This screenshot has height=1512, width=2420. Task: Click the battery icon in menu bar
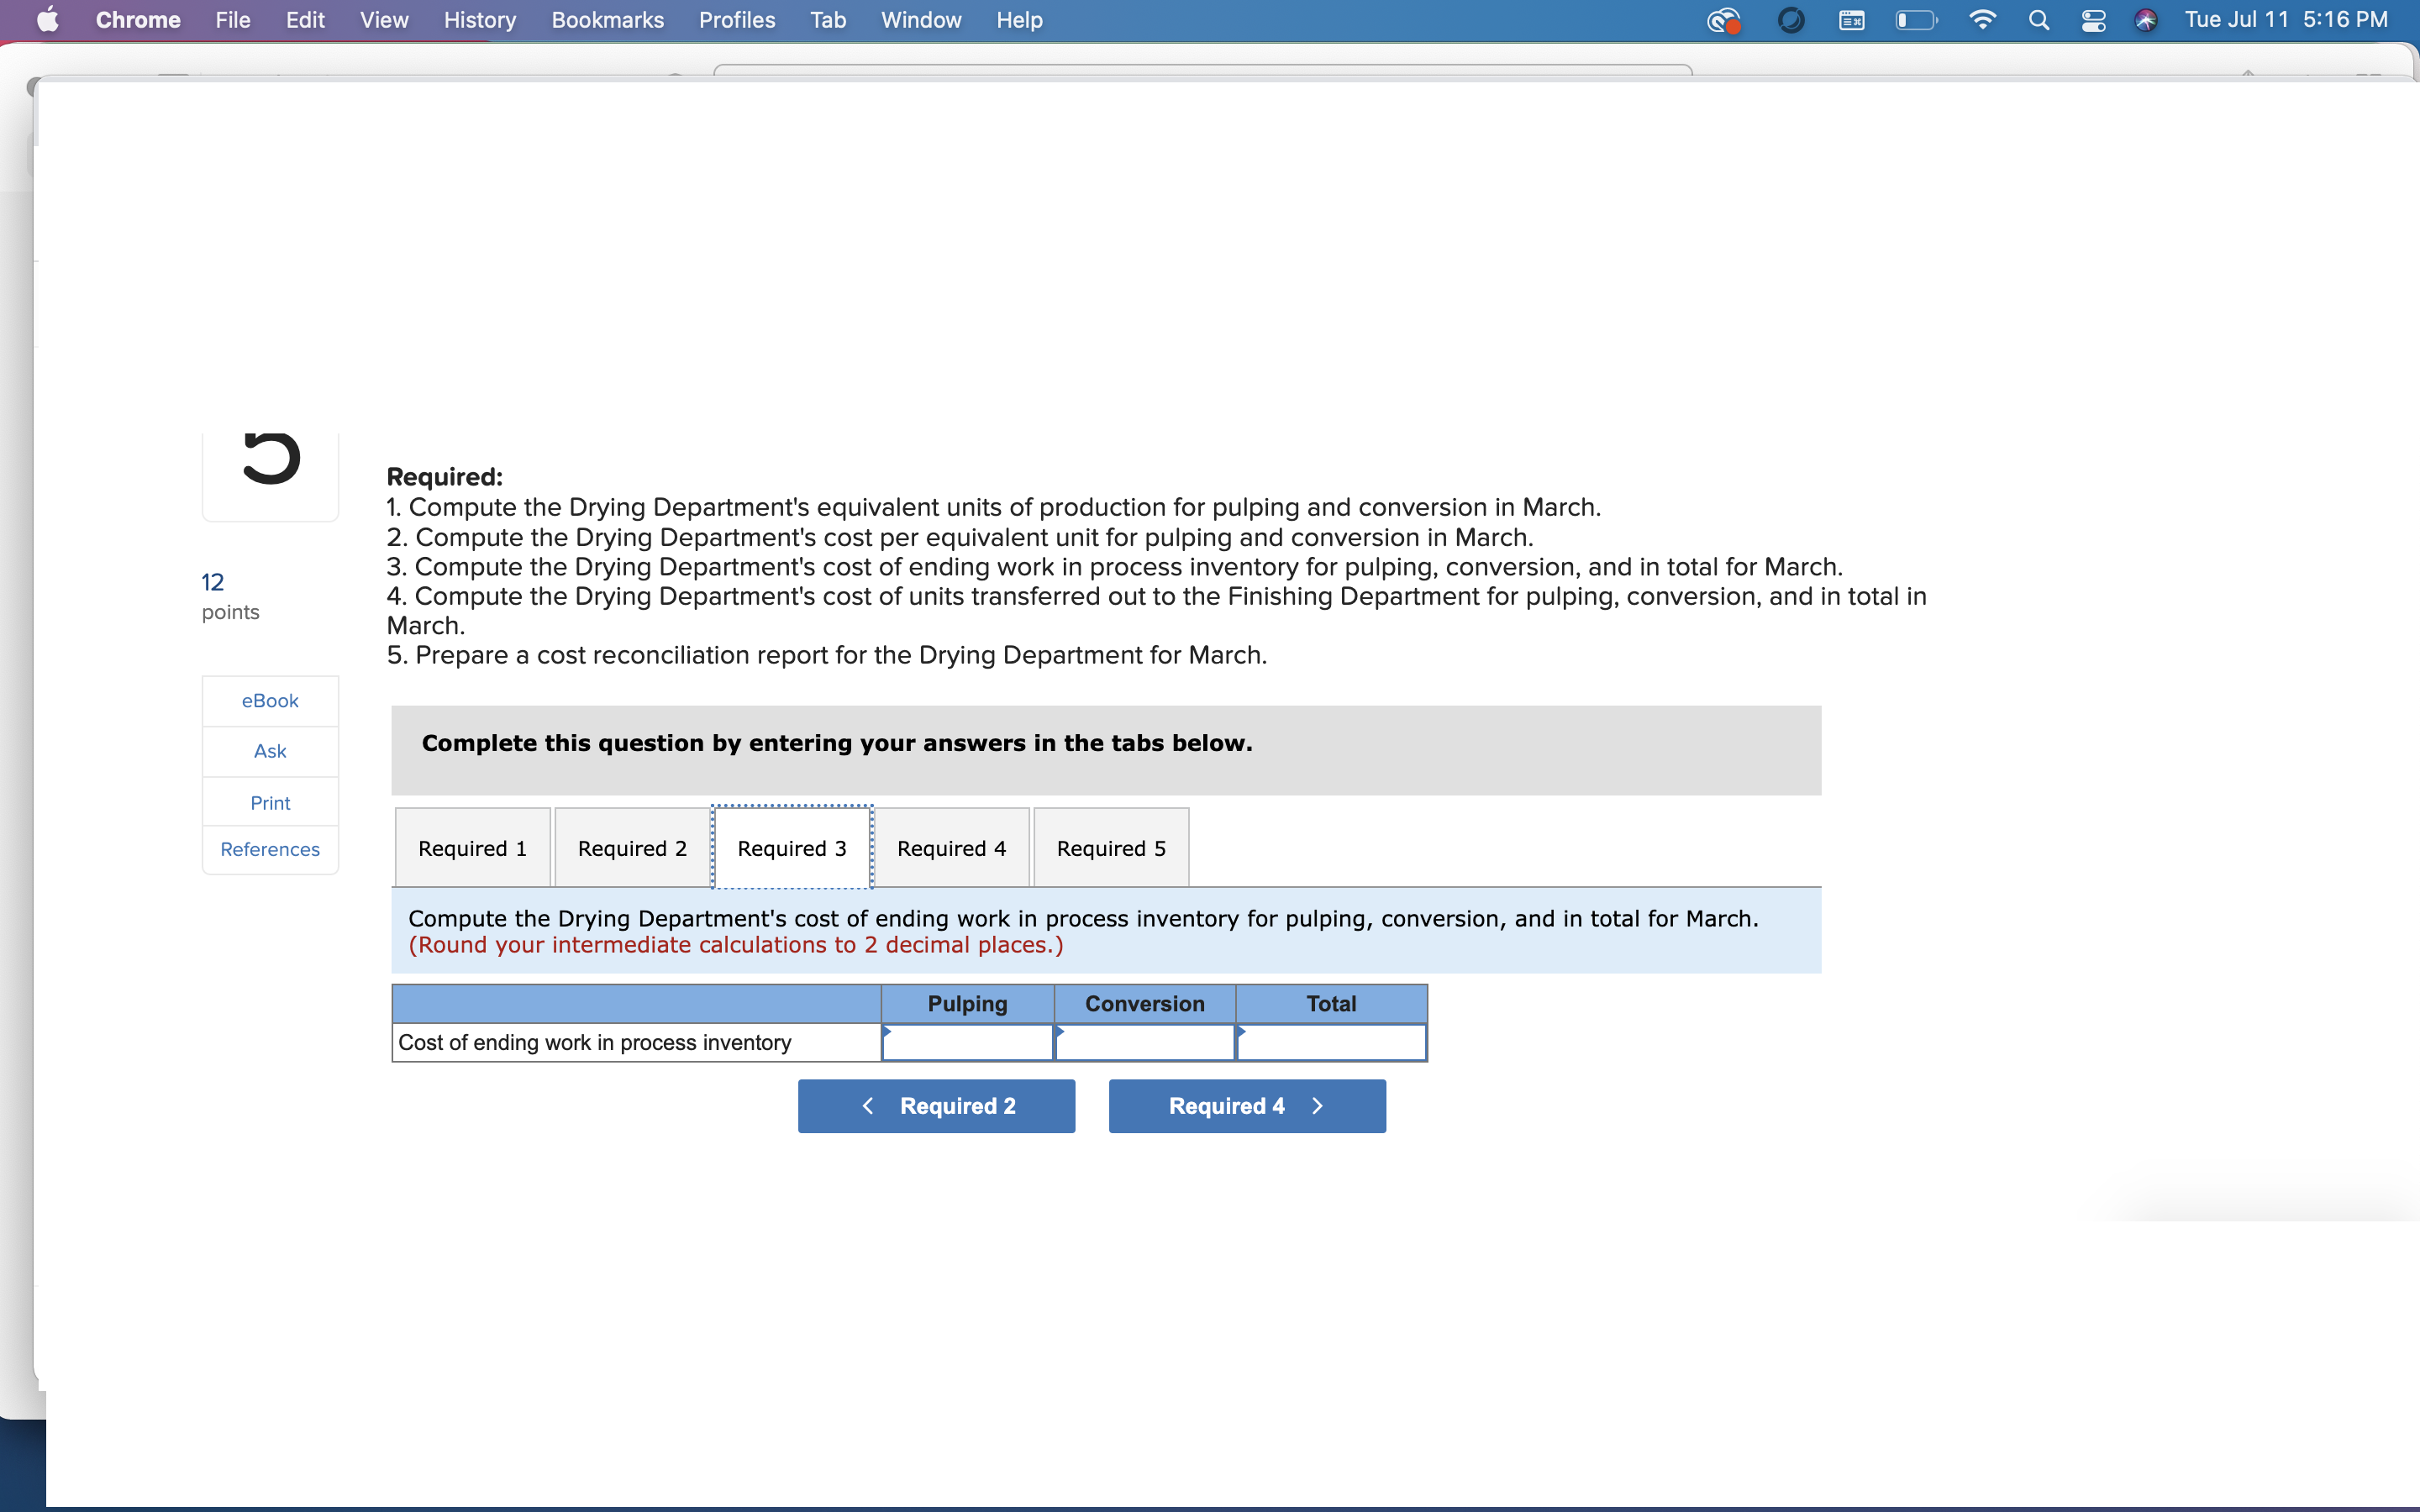tap(1918, 21)
